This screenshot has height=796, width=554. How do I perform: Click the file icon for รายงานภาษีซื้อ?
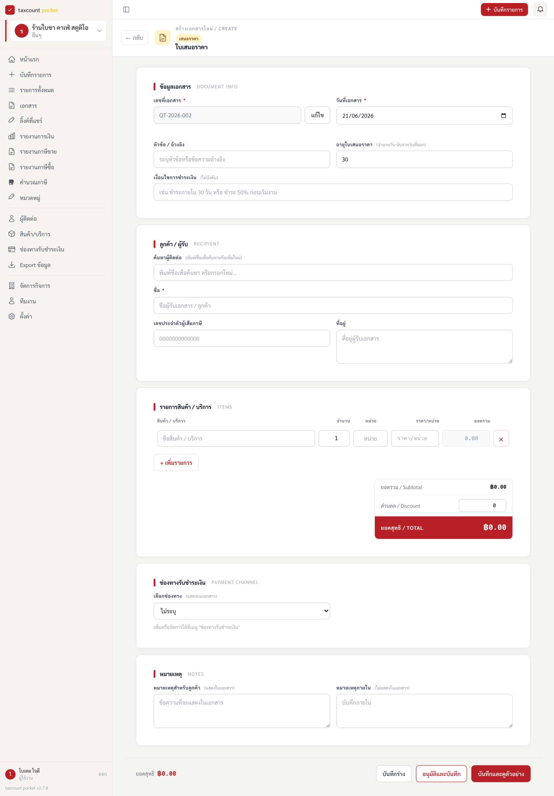(x=12, y=167)
